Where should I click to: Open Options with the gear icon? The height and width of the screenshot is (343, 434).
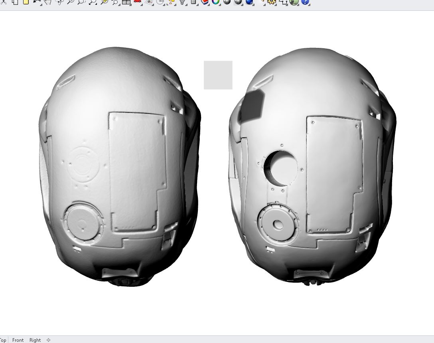[272, 2]
